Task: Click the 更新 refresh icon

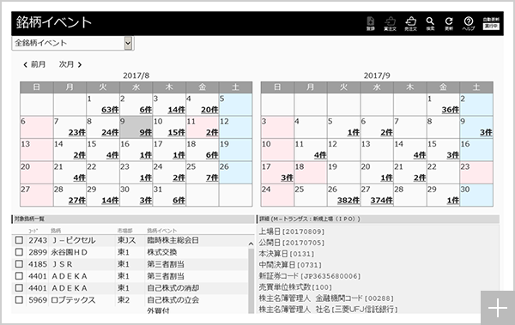Action: coord(449,23)
